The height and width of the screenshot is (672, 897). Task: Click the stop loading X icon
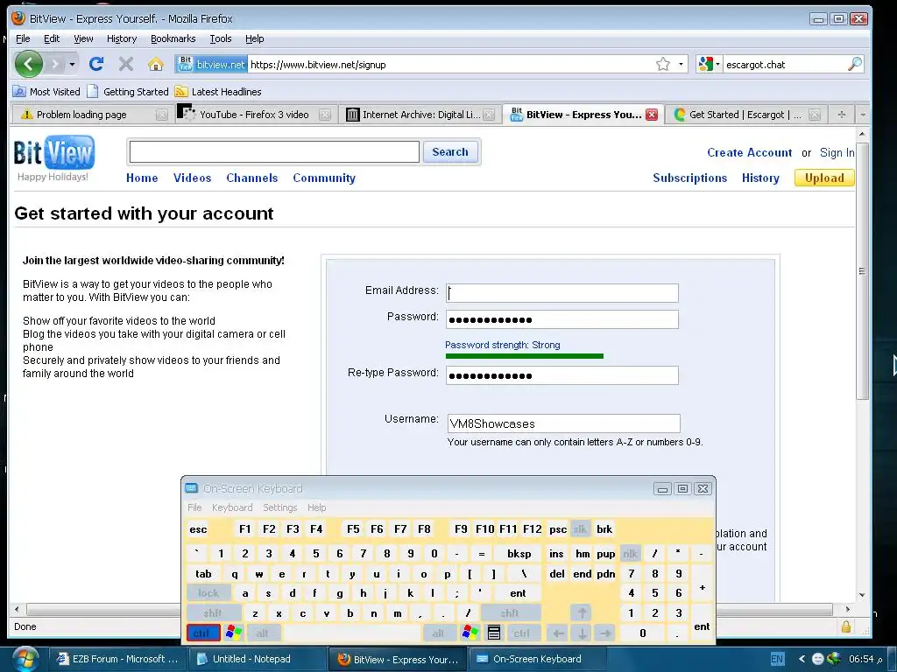126,64
